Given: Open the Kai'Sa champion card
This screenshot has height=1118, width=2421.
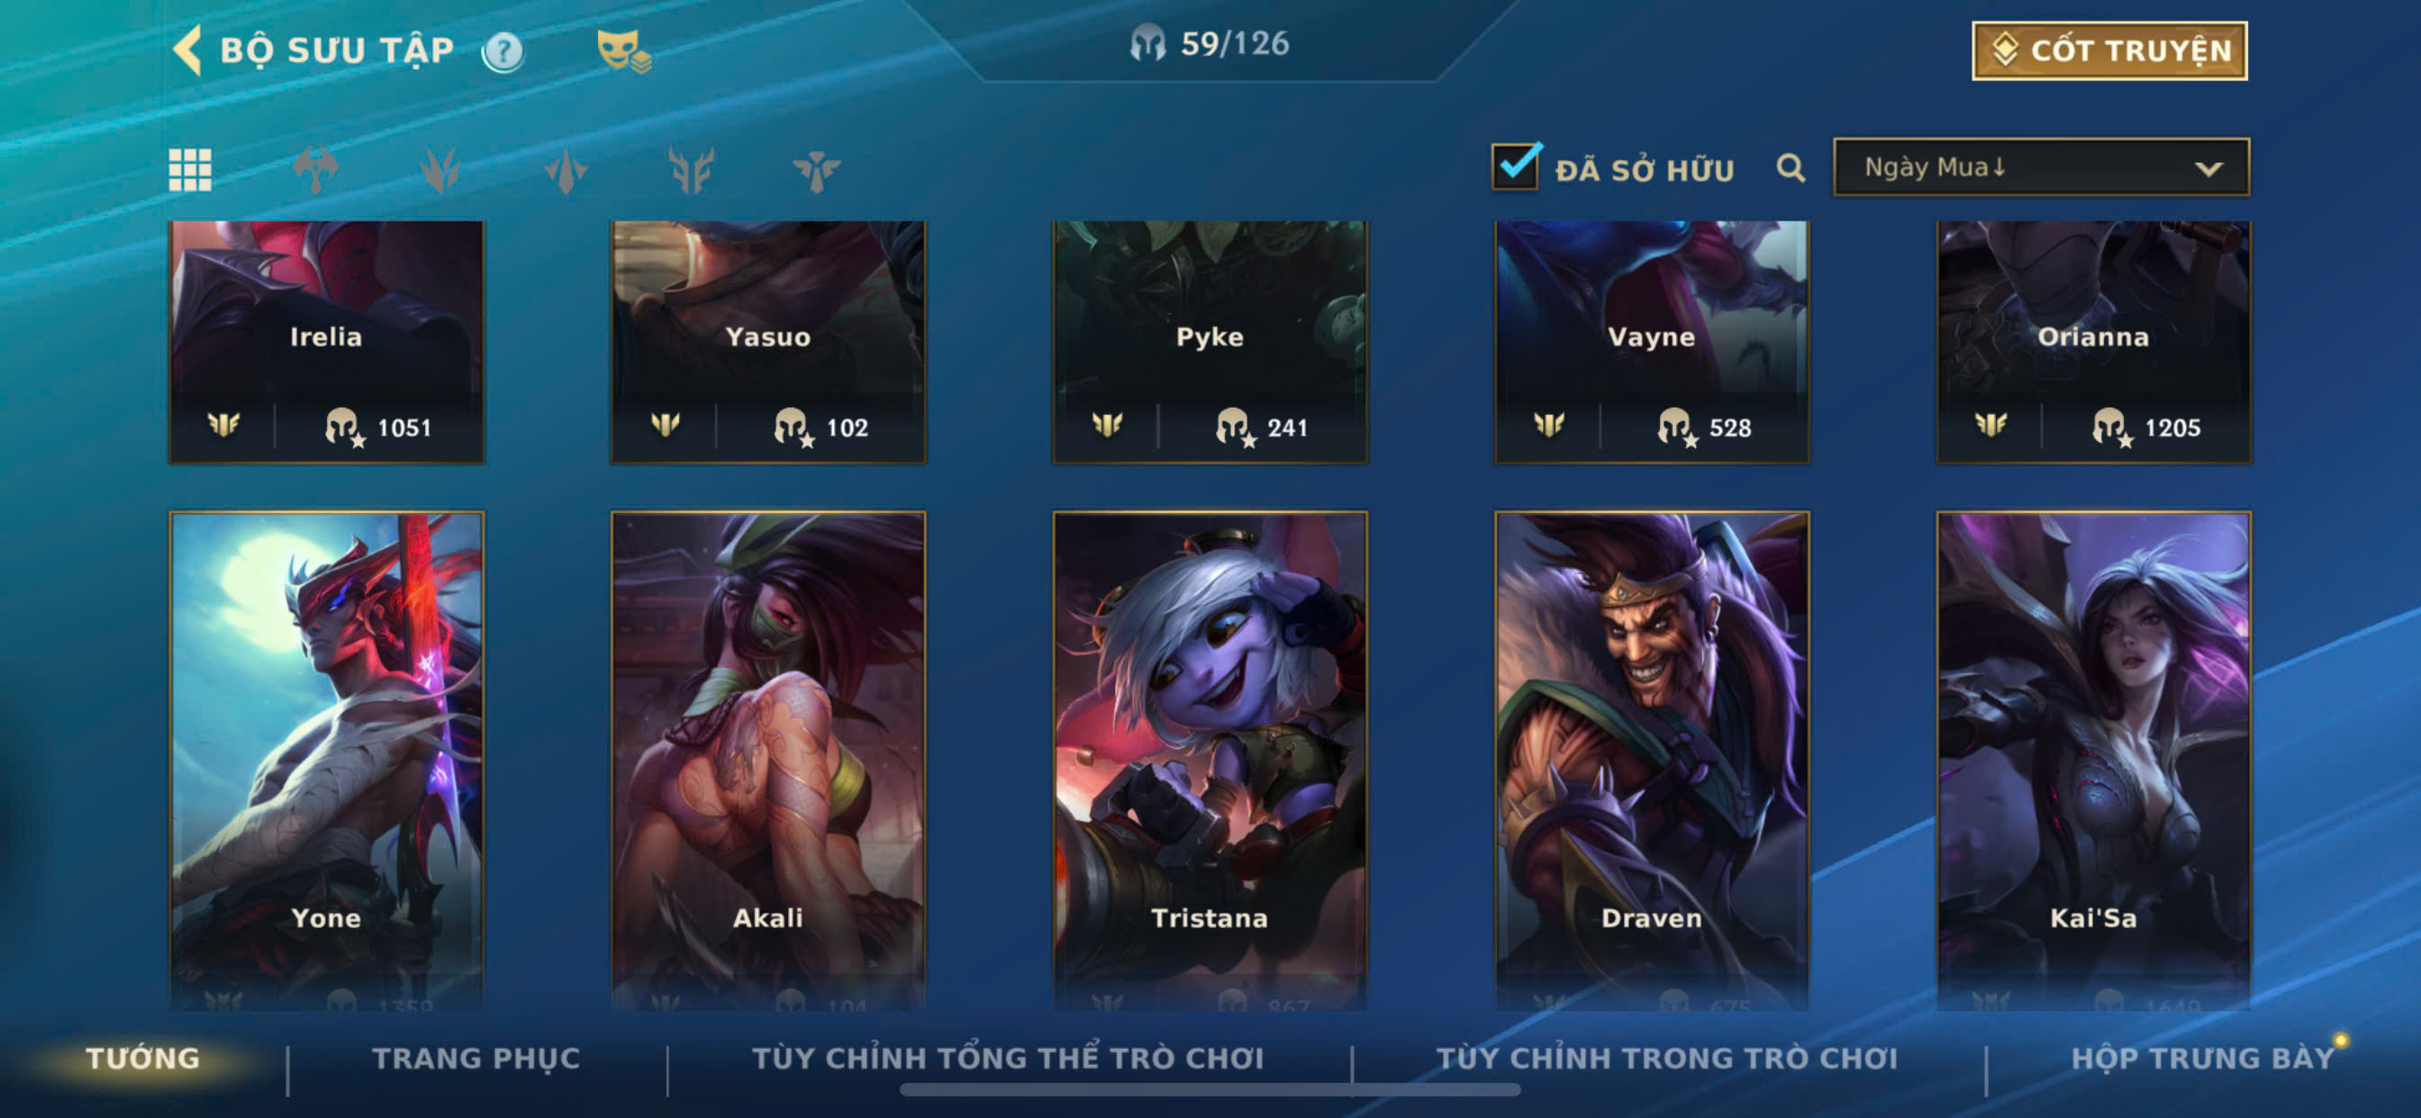Looking at the screenshot, I should coord(2093,761).
